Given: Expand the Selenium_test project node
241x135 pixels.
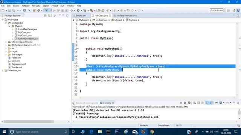Looking at the screenshot, I should pyautogui.click(x=3, y=70).
